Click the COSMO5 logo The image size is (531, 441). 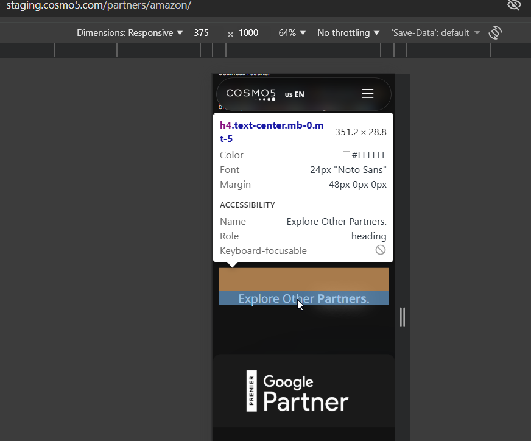pyautogui.click(x=251, y=94)
